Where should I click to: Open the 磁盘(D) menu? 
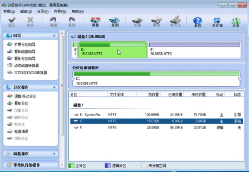click(26, 12)
